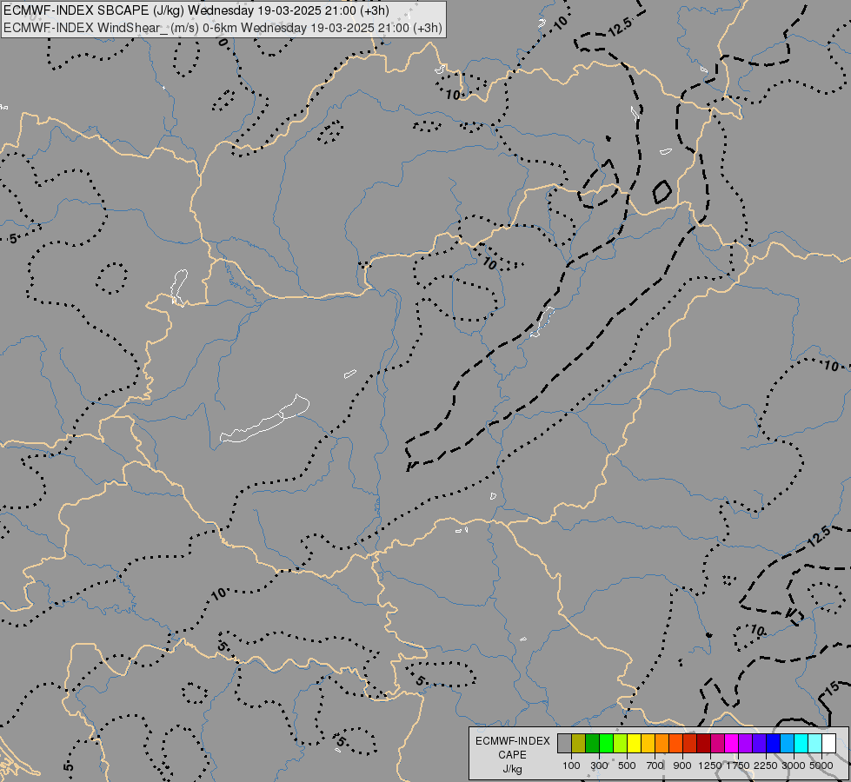Screen dimensions: 851x782
Task: Pick the amber swatch left of 700
Action: pyautogui.click(x=648, y=744)
